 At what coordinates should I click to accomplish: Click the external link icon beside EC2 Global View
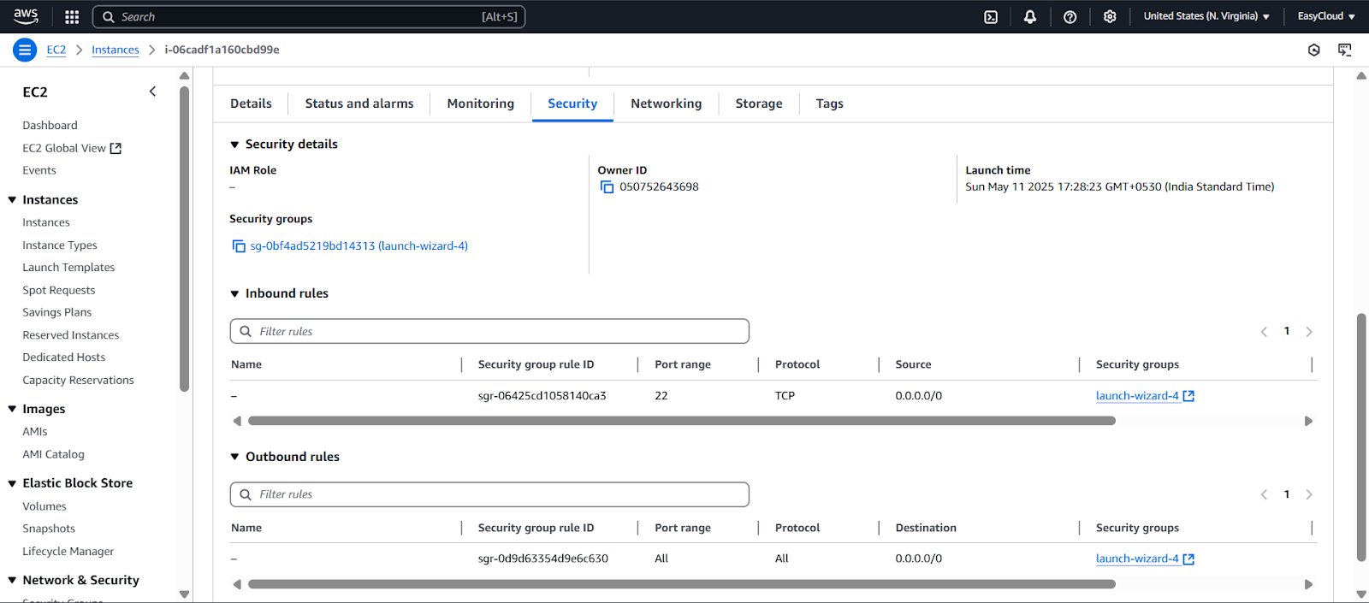point(116,148)
